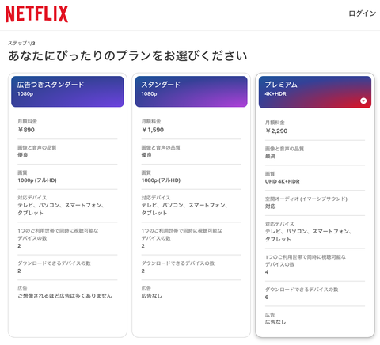Screen dimensions: 380x345
Task: Click 対応 under spatial audio
Action: point(270,207)
